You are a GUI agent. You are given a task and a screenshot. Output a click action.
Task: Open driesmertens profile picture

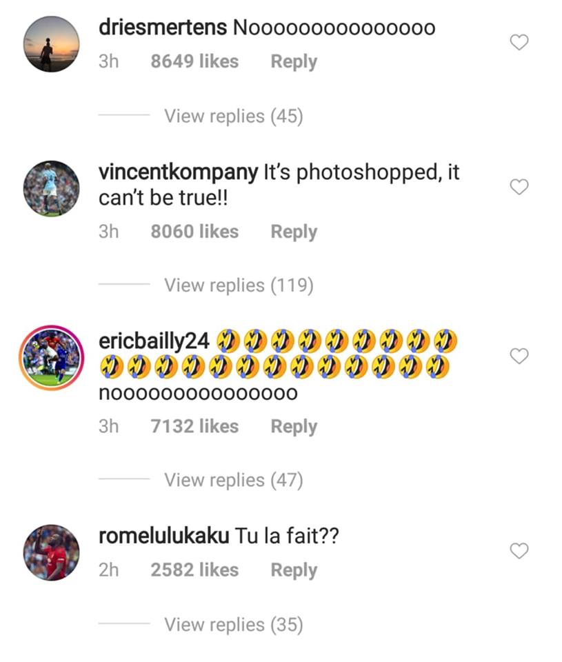pyautogui.click(x=51, y=44)
